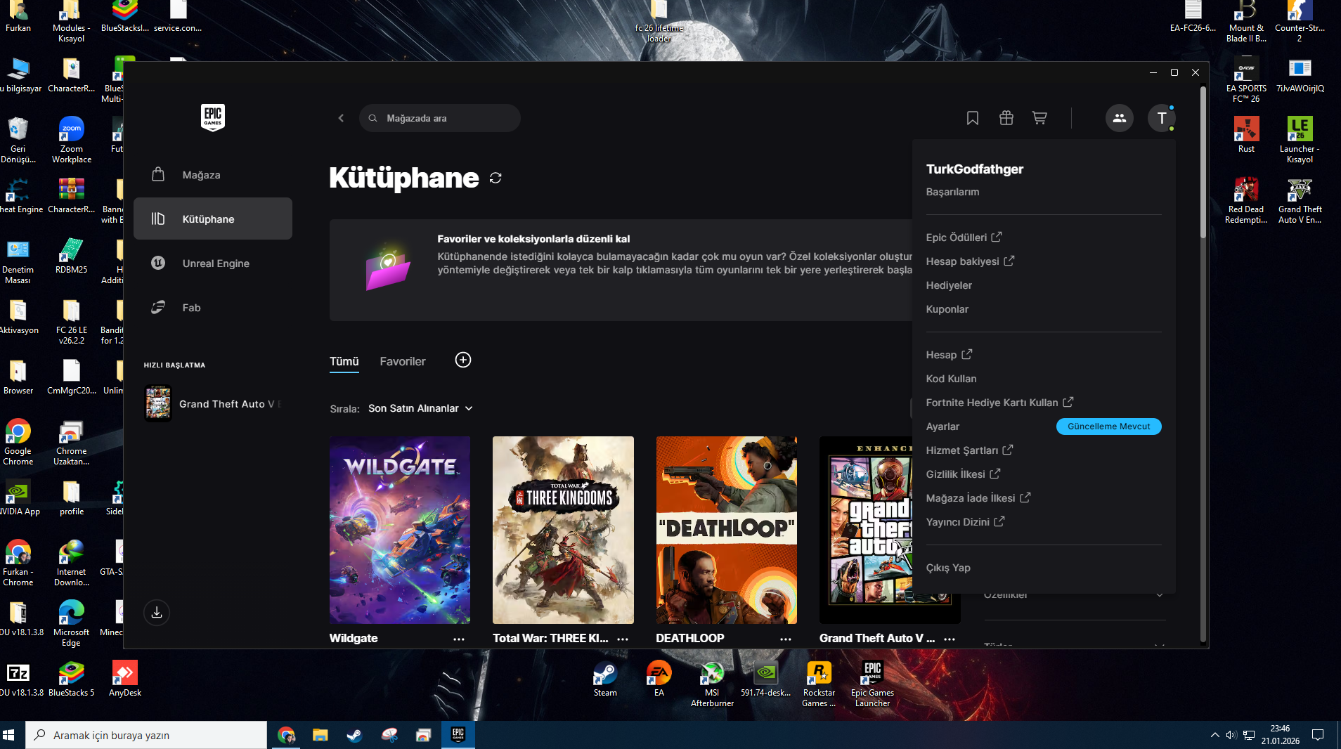This screenshot has height=749, width=1341.
Task: Open Hizmet Şartları link
Action: click(969, 450)
